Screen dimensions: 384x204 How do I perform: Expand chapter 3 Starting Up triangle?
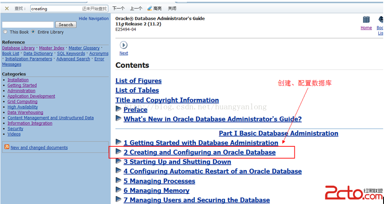119,161
